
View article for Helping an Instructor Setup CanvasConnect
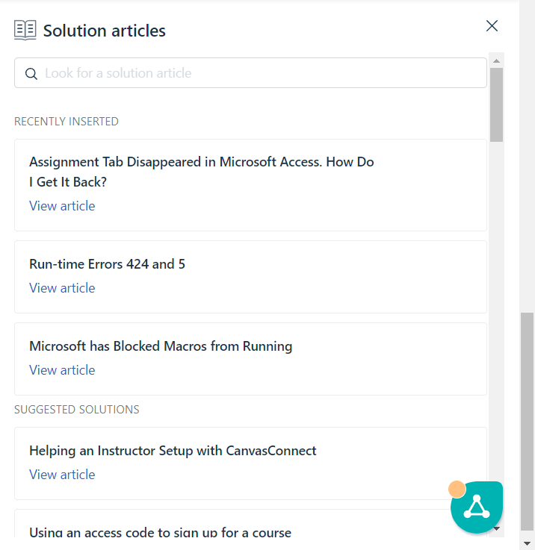[62, 475]
